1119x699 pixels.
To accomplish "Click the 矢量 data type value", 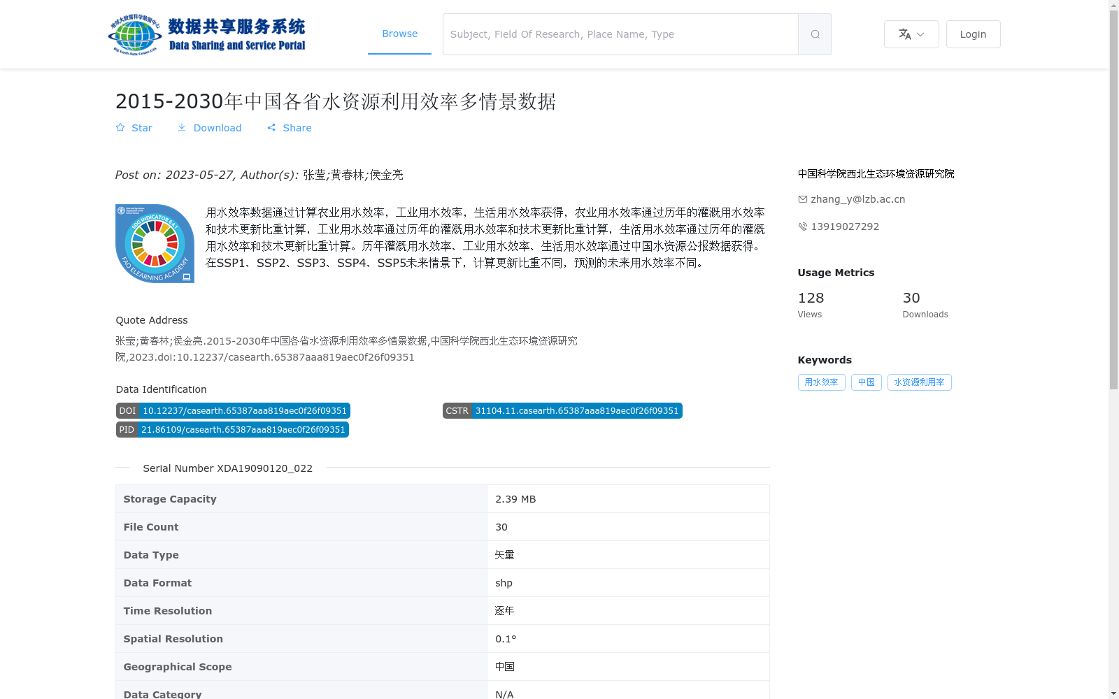I will pyautogui.click(x=504, y=555).
